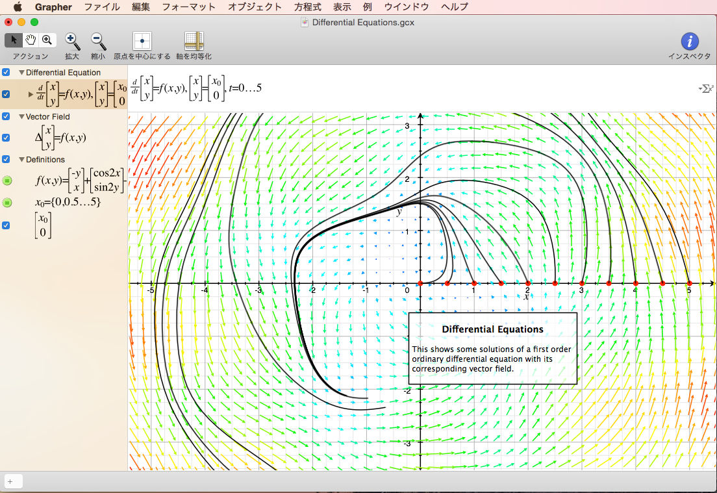The height and width of the screenshot is (493, 717).
Task: Collapse the Definitions group triangle
Action: pos(21,160)
